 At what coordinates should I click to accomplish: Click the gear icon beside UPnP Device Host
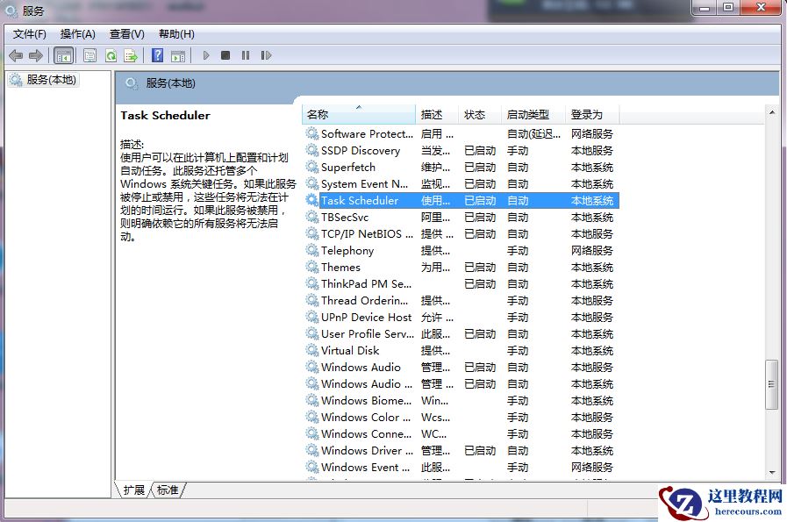[312, 318]
